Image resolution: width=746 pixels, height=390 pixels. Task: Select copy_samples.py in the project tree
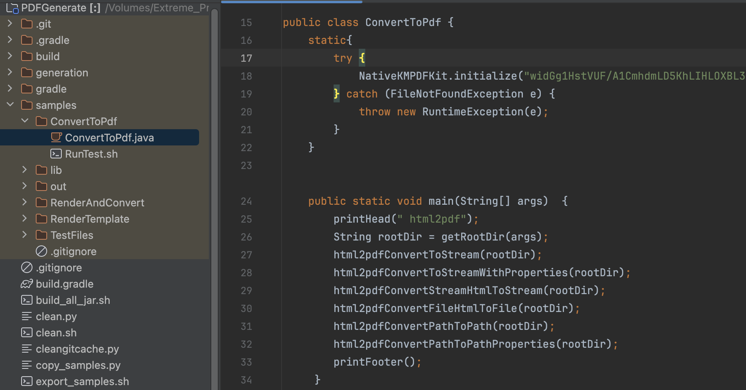point(78,365)
